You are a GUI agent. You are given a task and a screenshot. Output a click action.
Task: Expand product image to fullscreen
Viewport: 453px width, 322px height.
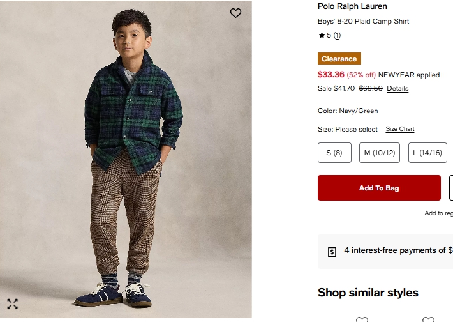tap(13, 304)
